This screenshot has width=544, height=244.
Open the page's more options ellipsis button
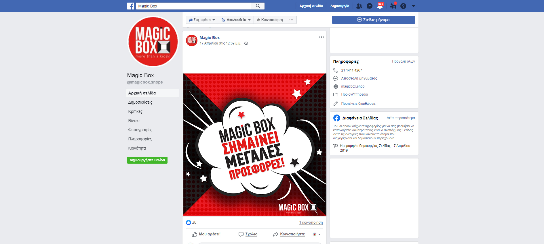291,20
